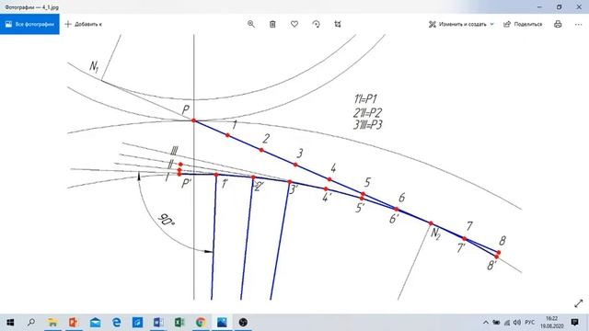Open the three-dot more options menu

(579, 24)
